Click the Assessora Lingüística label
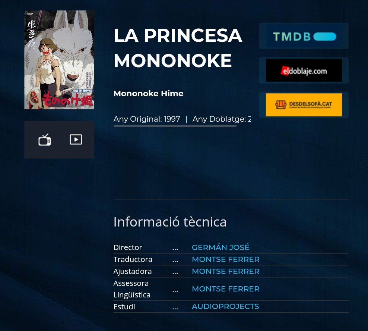The height and width of the screenshot is (331, 368). (132, 289)
